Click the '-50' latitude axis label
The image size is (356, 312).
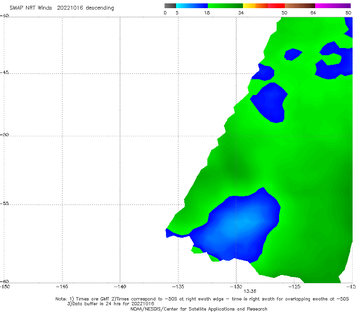click(x=4, y=134)
